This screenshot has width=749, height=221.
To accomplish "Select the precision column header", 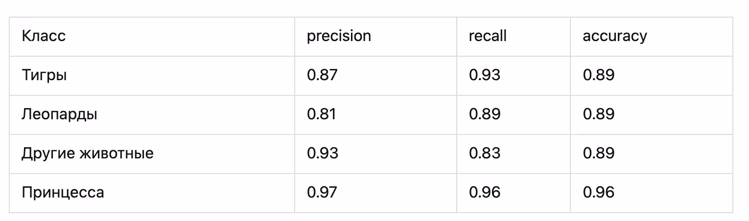I will pyautogui.click(x=339, y=37).
